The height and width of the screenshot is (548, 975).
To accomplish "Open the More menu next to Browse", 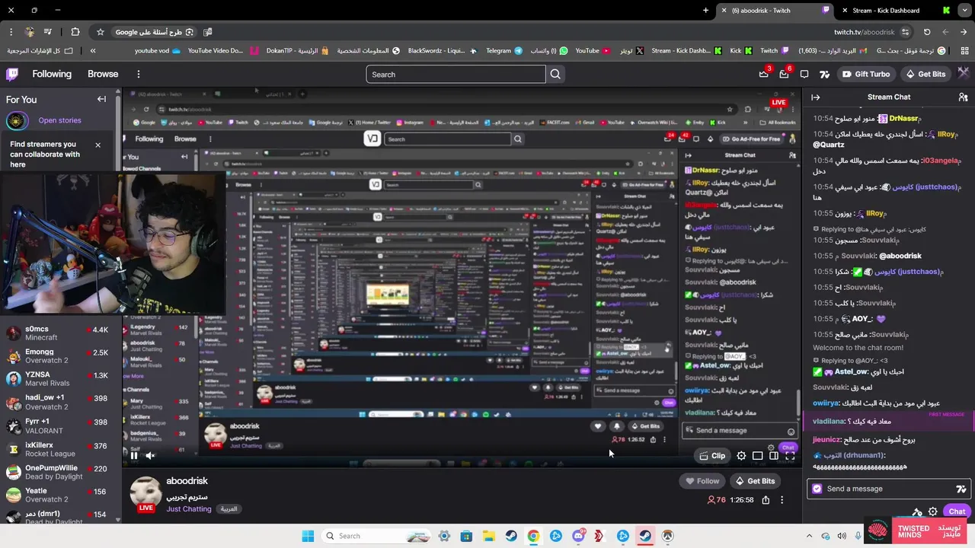I will [139, 74].
